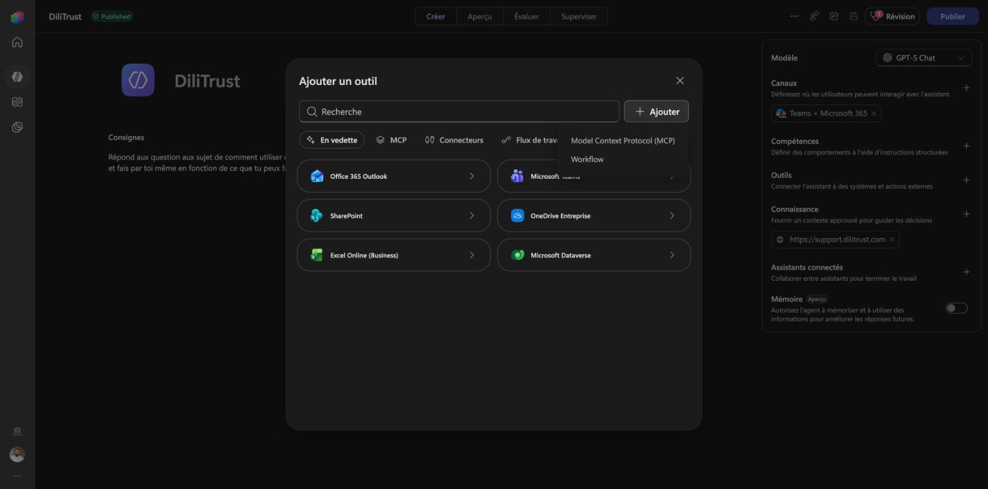Click the OneDrive Entreprise icon

517,216
